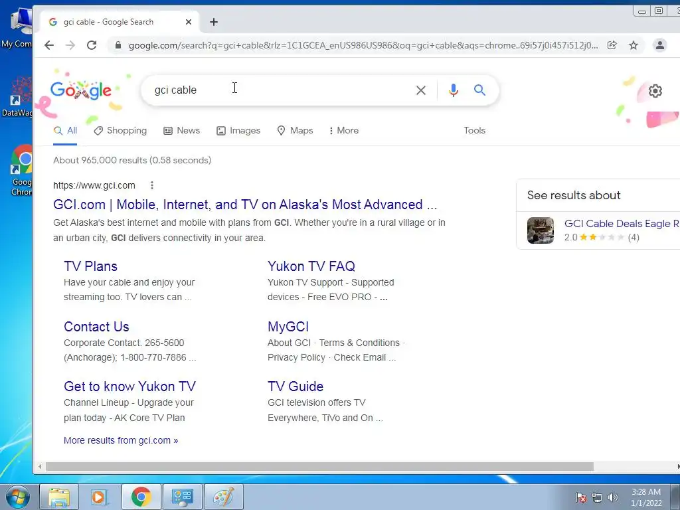Open the TV Guide sitelink
The width and height of the screenshot is (680, 510).
click(x=296, y=386)
